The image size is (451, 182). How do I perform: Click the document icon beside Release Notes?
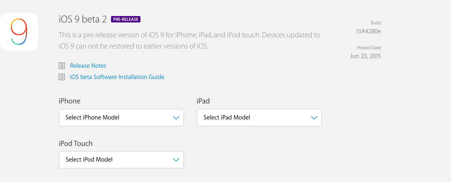[x=62, y=66]
